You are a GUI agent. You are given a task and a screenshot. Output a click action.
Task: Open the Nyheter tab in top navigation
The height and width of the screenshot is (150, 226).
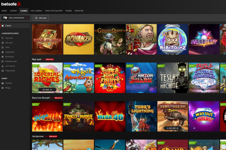tap(79, 11)
